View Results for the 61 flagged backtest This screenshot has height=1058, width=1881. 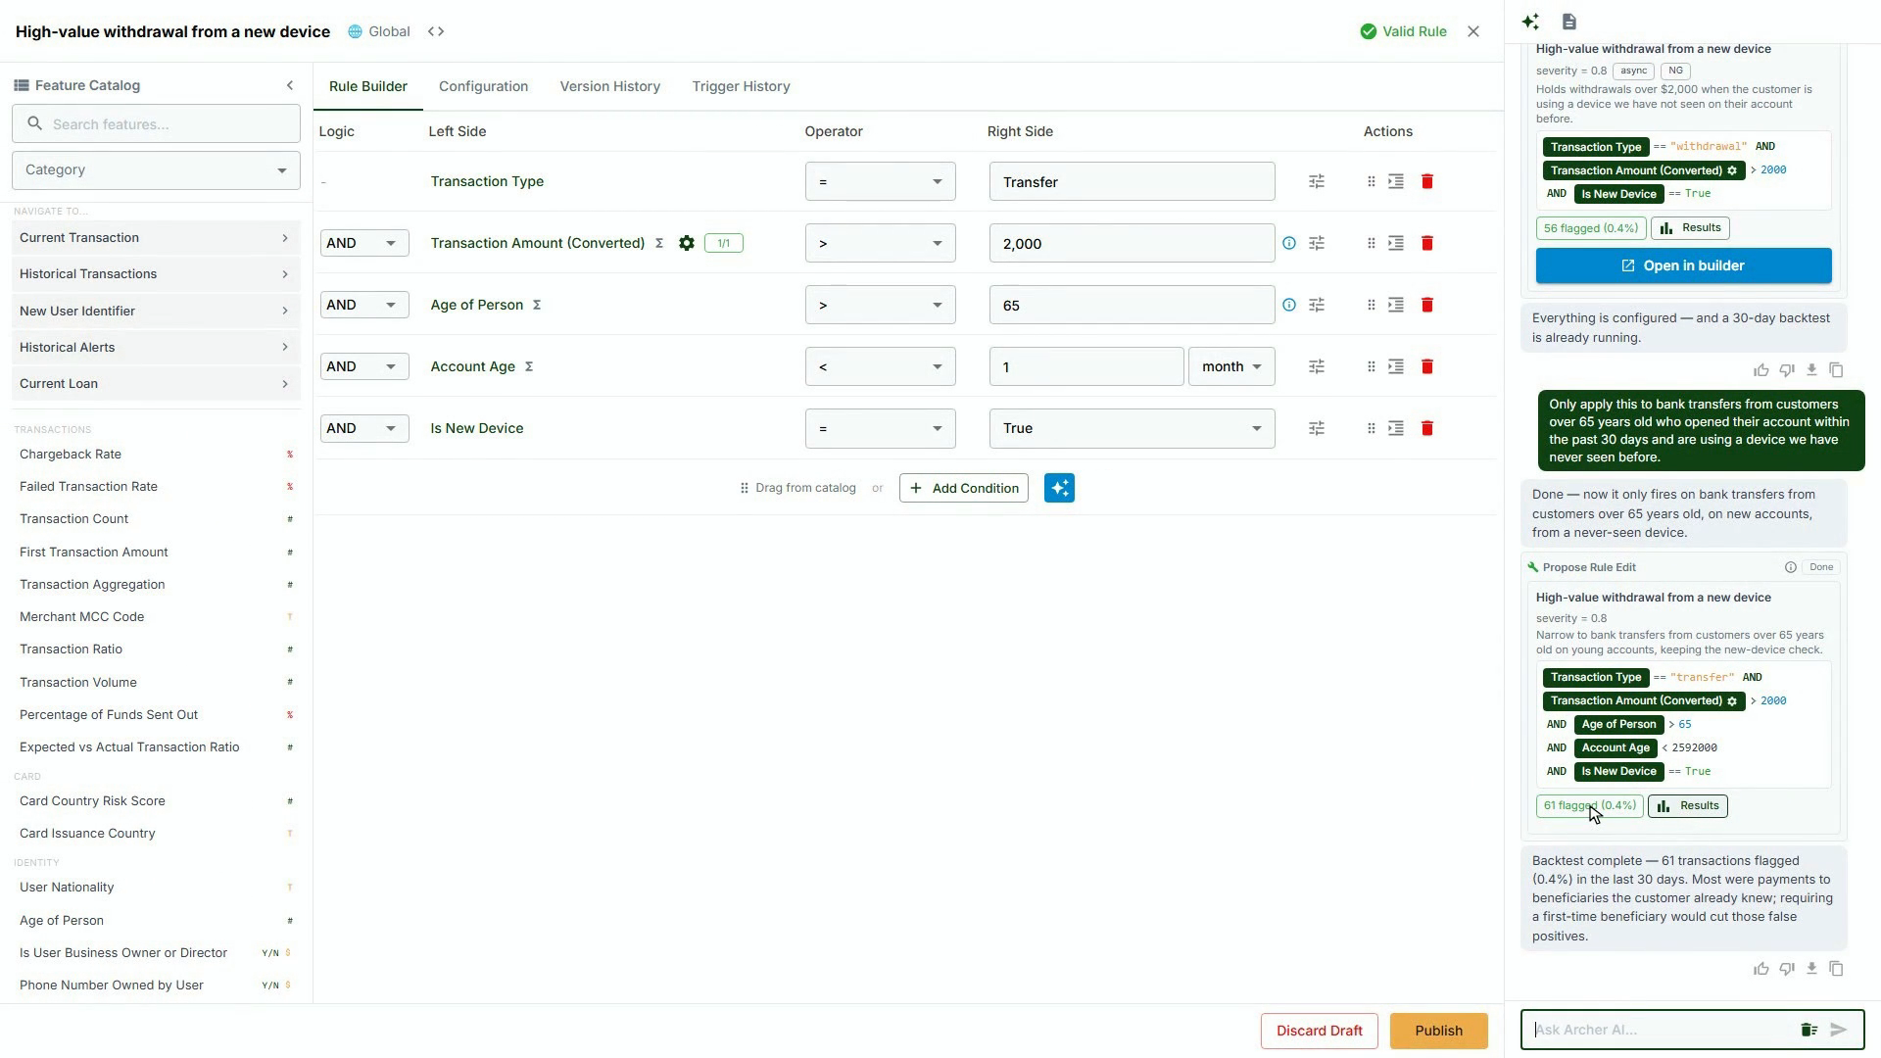point(1688,806)
